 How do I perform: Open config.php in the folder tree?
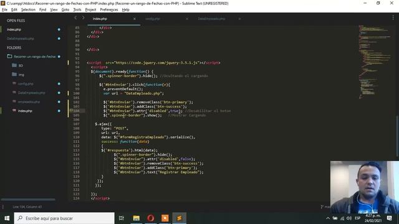26,84
